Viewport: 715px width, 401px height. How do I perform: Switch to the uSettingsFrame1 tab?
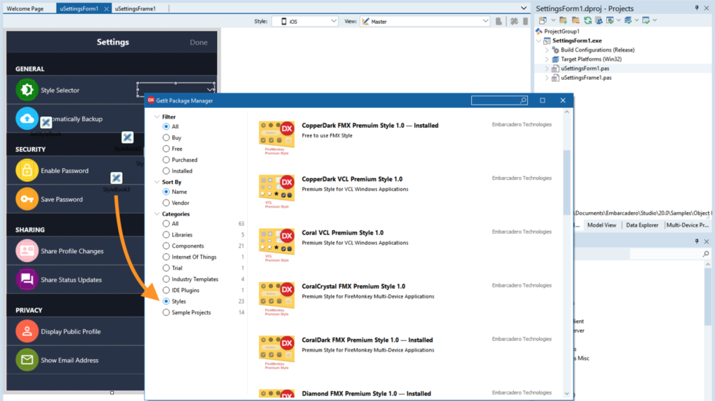point(135,8)
